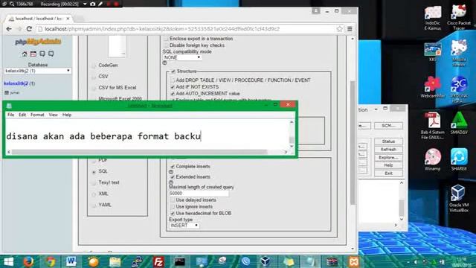Select the CSV export format
Viewport: 476px width, 268px height.
pos(94,77)
